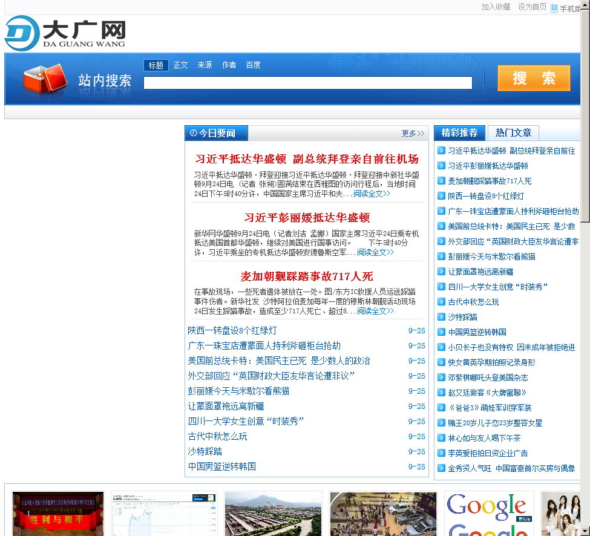Screen dimensions: 590x536
Task: Click 阅读全文>> under the Mecca stampede summary
Action: pos(375,311)
